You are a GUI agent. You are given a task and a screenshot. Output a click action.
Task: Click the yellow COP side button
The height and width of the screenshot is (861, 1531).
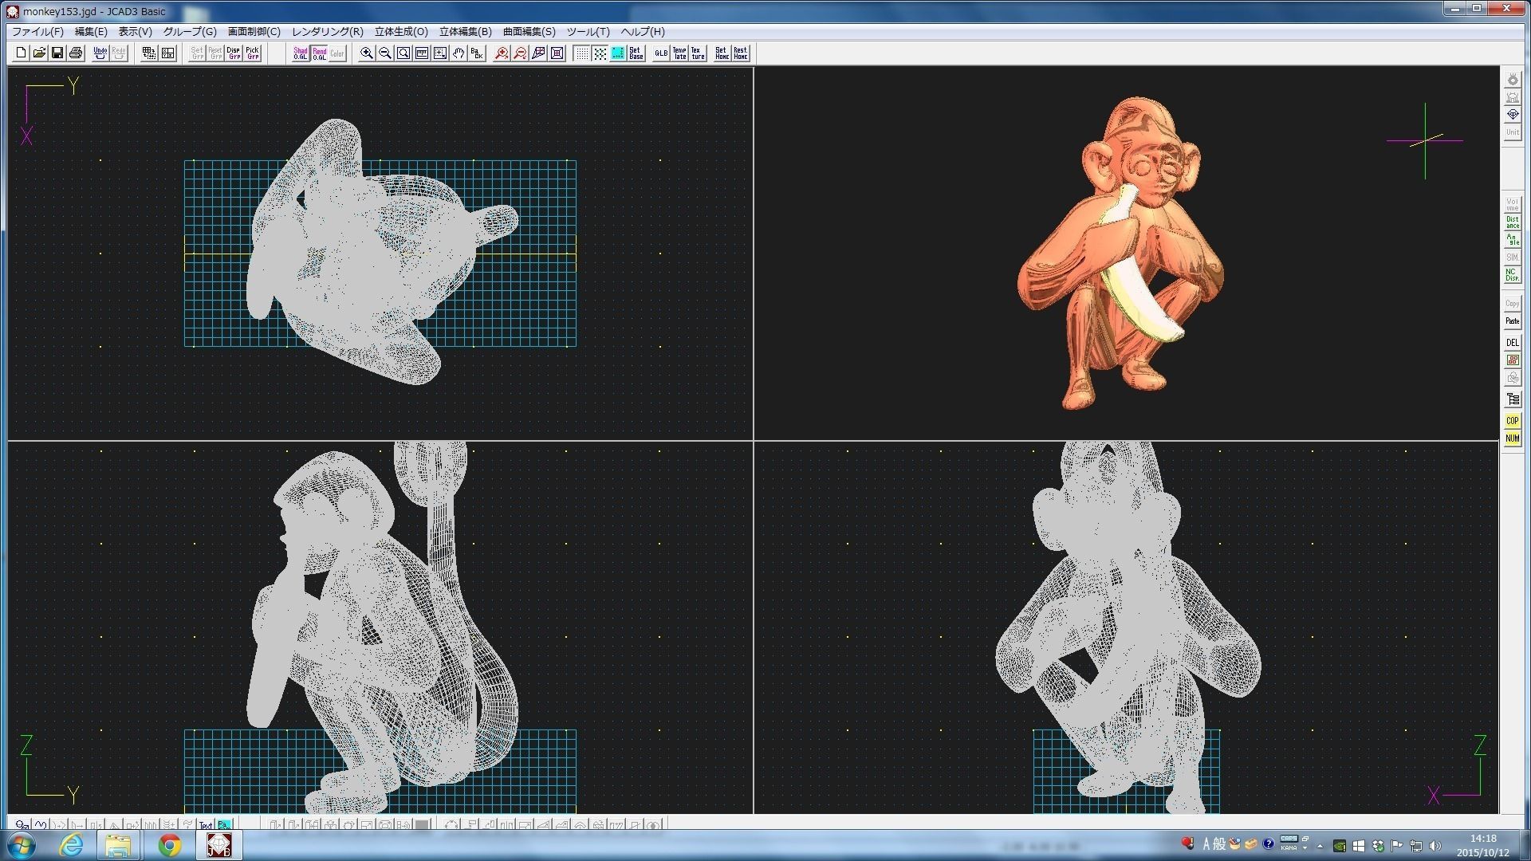pyautogui.click(x=1512, y=421)
